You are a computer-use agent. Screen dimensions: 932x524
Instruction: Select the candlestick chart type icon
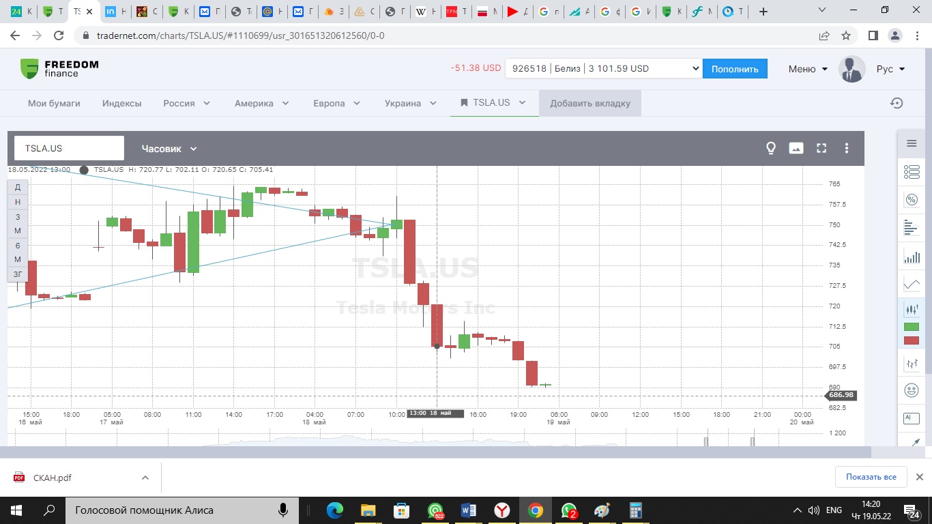912,309
